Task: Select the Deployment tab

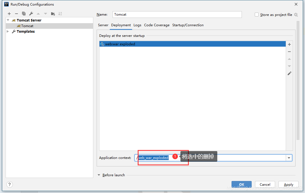Action: point(121,25)
